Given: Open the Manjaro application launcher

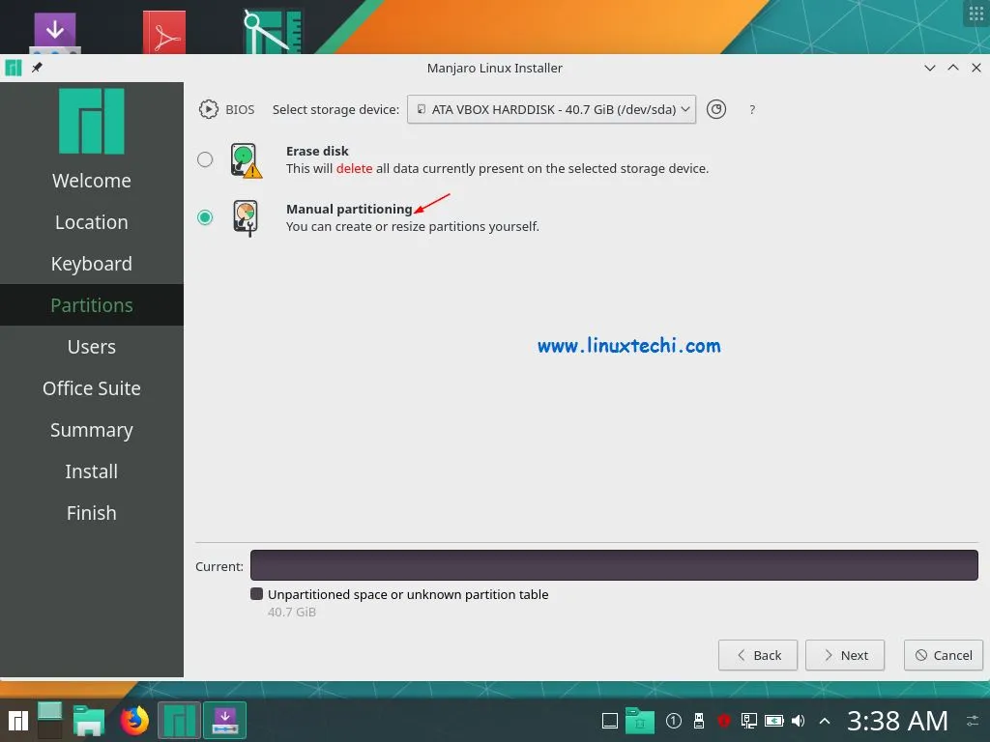Looking at the screenshot, I should tap(17, 720).
